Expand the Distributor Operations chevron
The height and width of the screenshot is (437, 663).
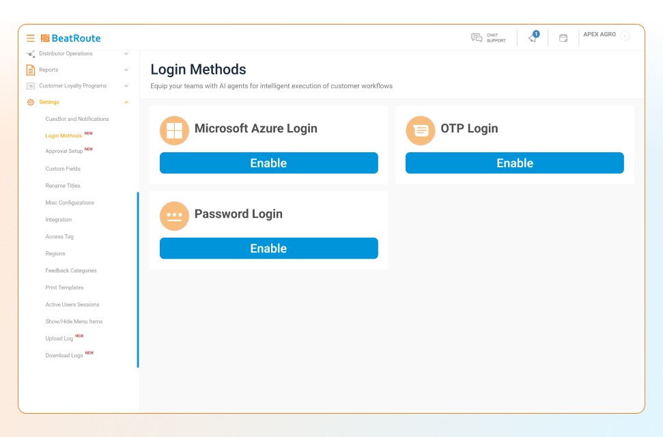pos(126,54)
